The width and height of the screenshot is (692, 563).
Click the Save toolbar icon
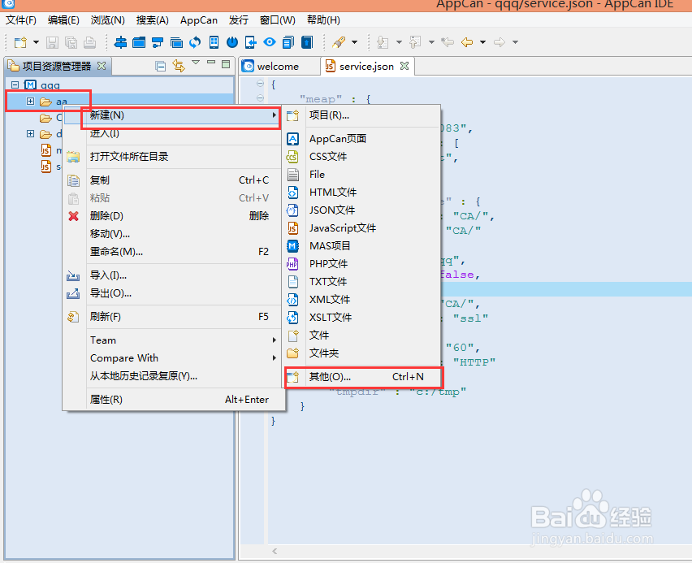(51, 42)
